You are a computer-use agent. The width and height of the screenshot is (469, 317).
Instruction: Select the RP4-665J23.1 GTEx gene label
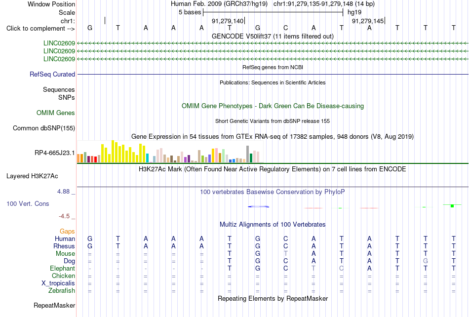click(x=54, y=153)
